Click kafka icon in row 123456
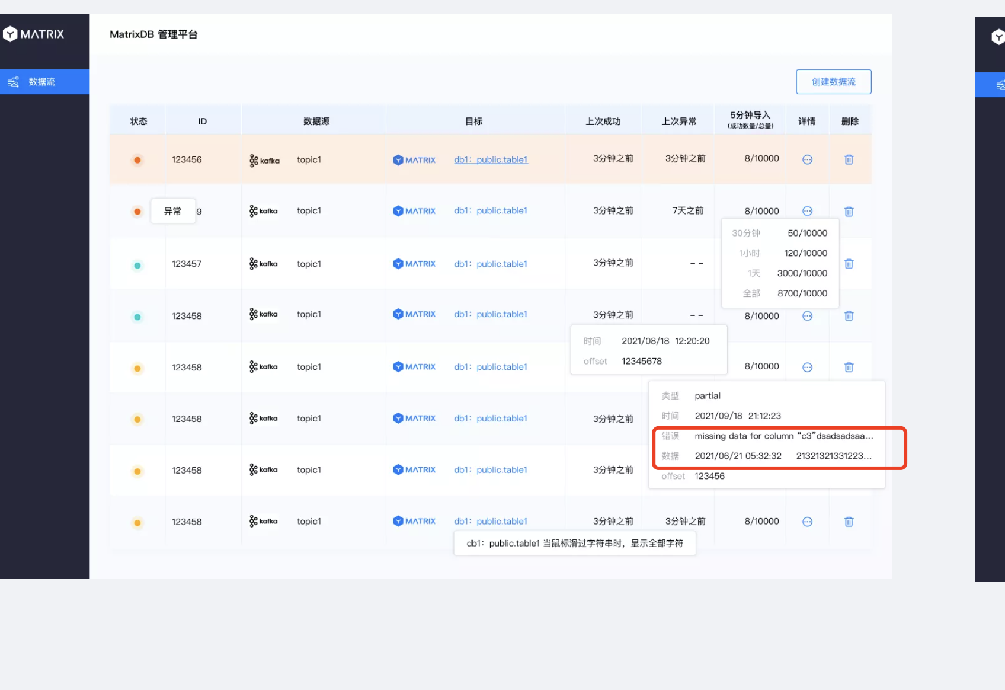This screenshot has width=1005, height=690. click(x=264, y=160)
